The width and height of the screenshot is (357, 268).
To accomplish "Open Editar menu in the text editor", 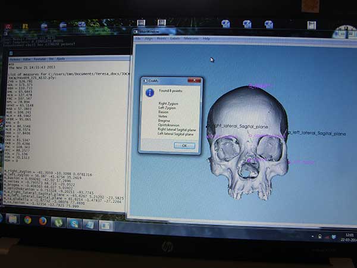I will click(x=26, y=60).
